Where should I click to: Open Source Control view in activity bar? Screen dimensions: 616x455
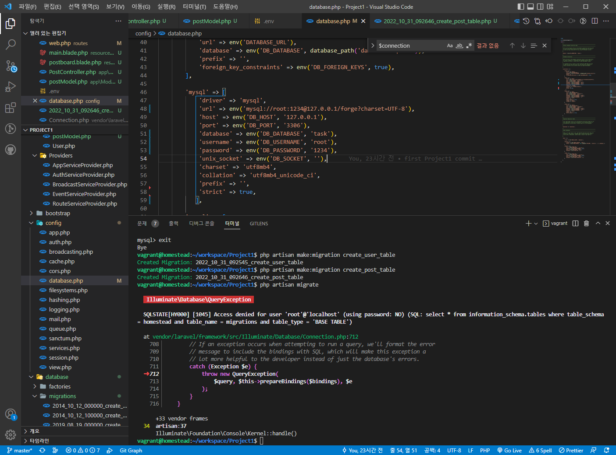point(11,66)
